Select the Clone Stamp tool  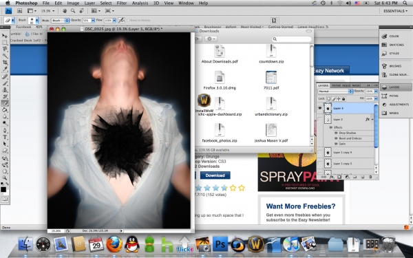(x=5, y=89)
